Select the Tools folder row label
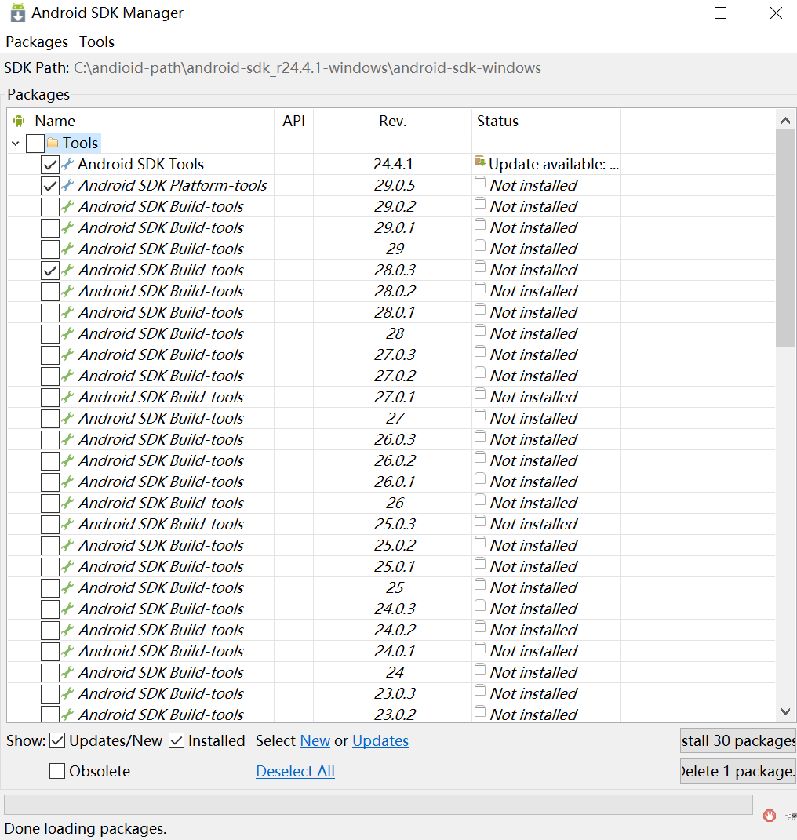The height and width of the screenshot is (840, 797). tap(80, 143)
